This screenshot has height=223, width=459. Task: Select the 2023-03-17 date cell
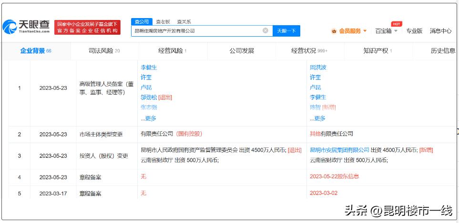(x=53, y=193)
